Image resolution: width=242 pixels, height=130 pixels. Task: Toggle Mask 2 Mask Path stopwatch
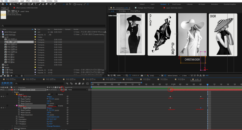tap(19, 108)
